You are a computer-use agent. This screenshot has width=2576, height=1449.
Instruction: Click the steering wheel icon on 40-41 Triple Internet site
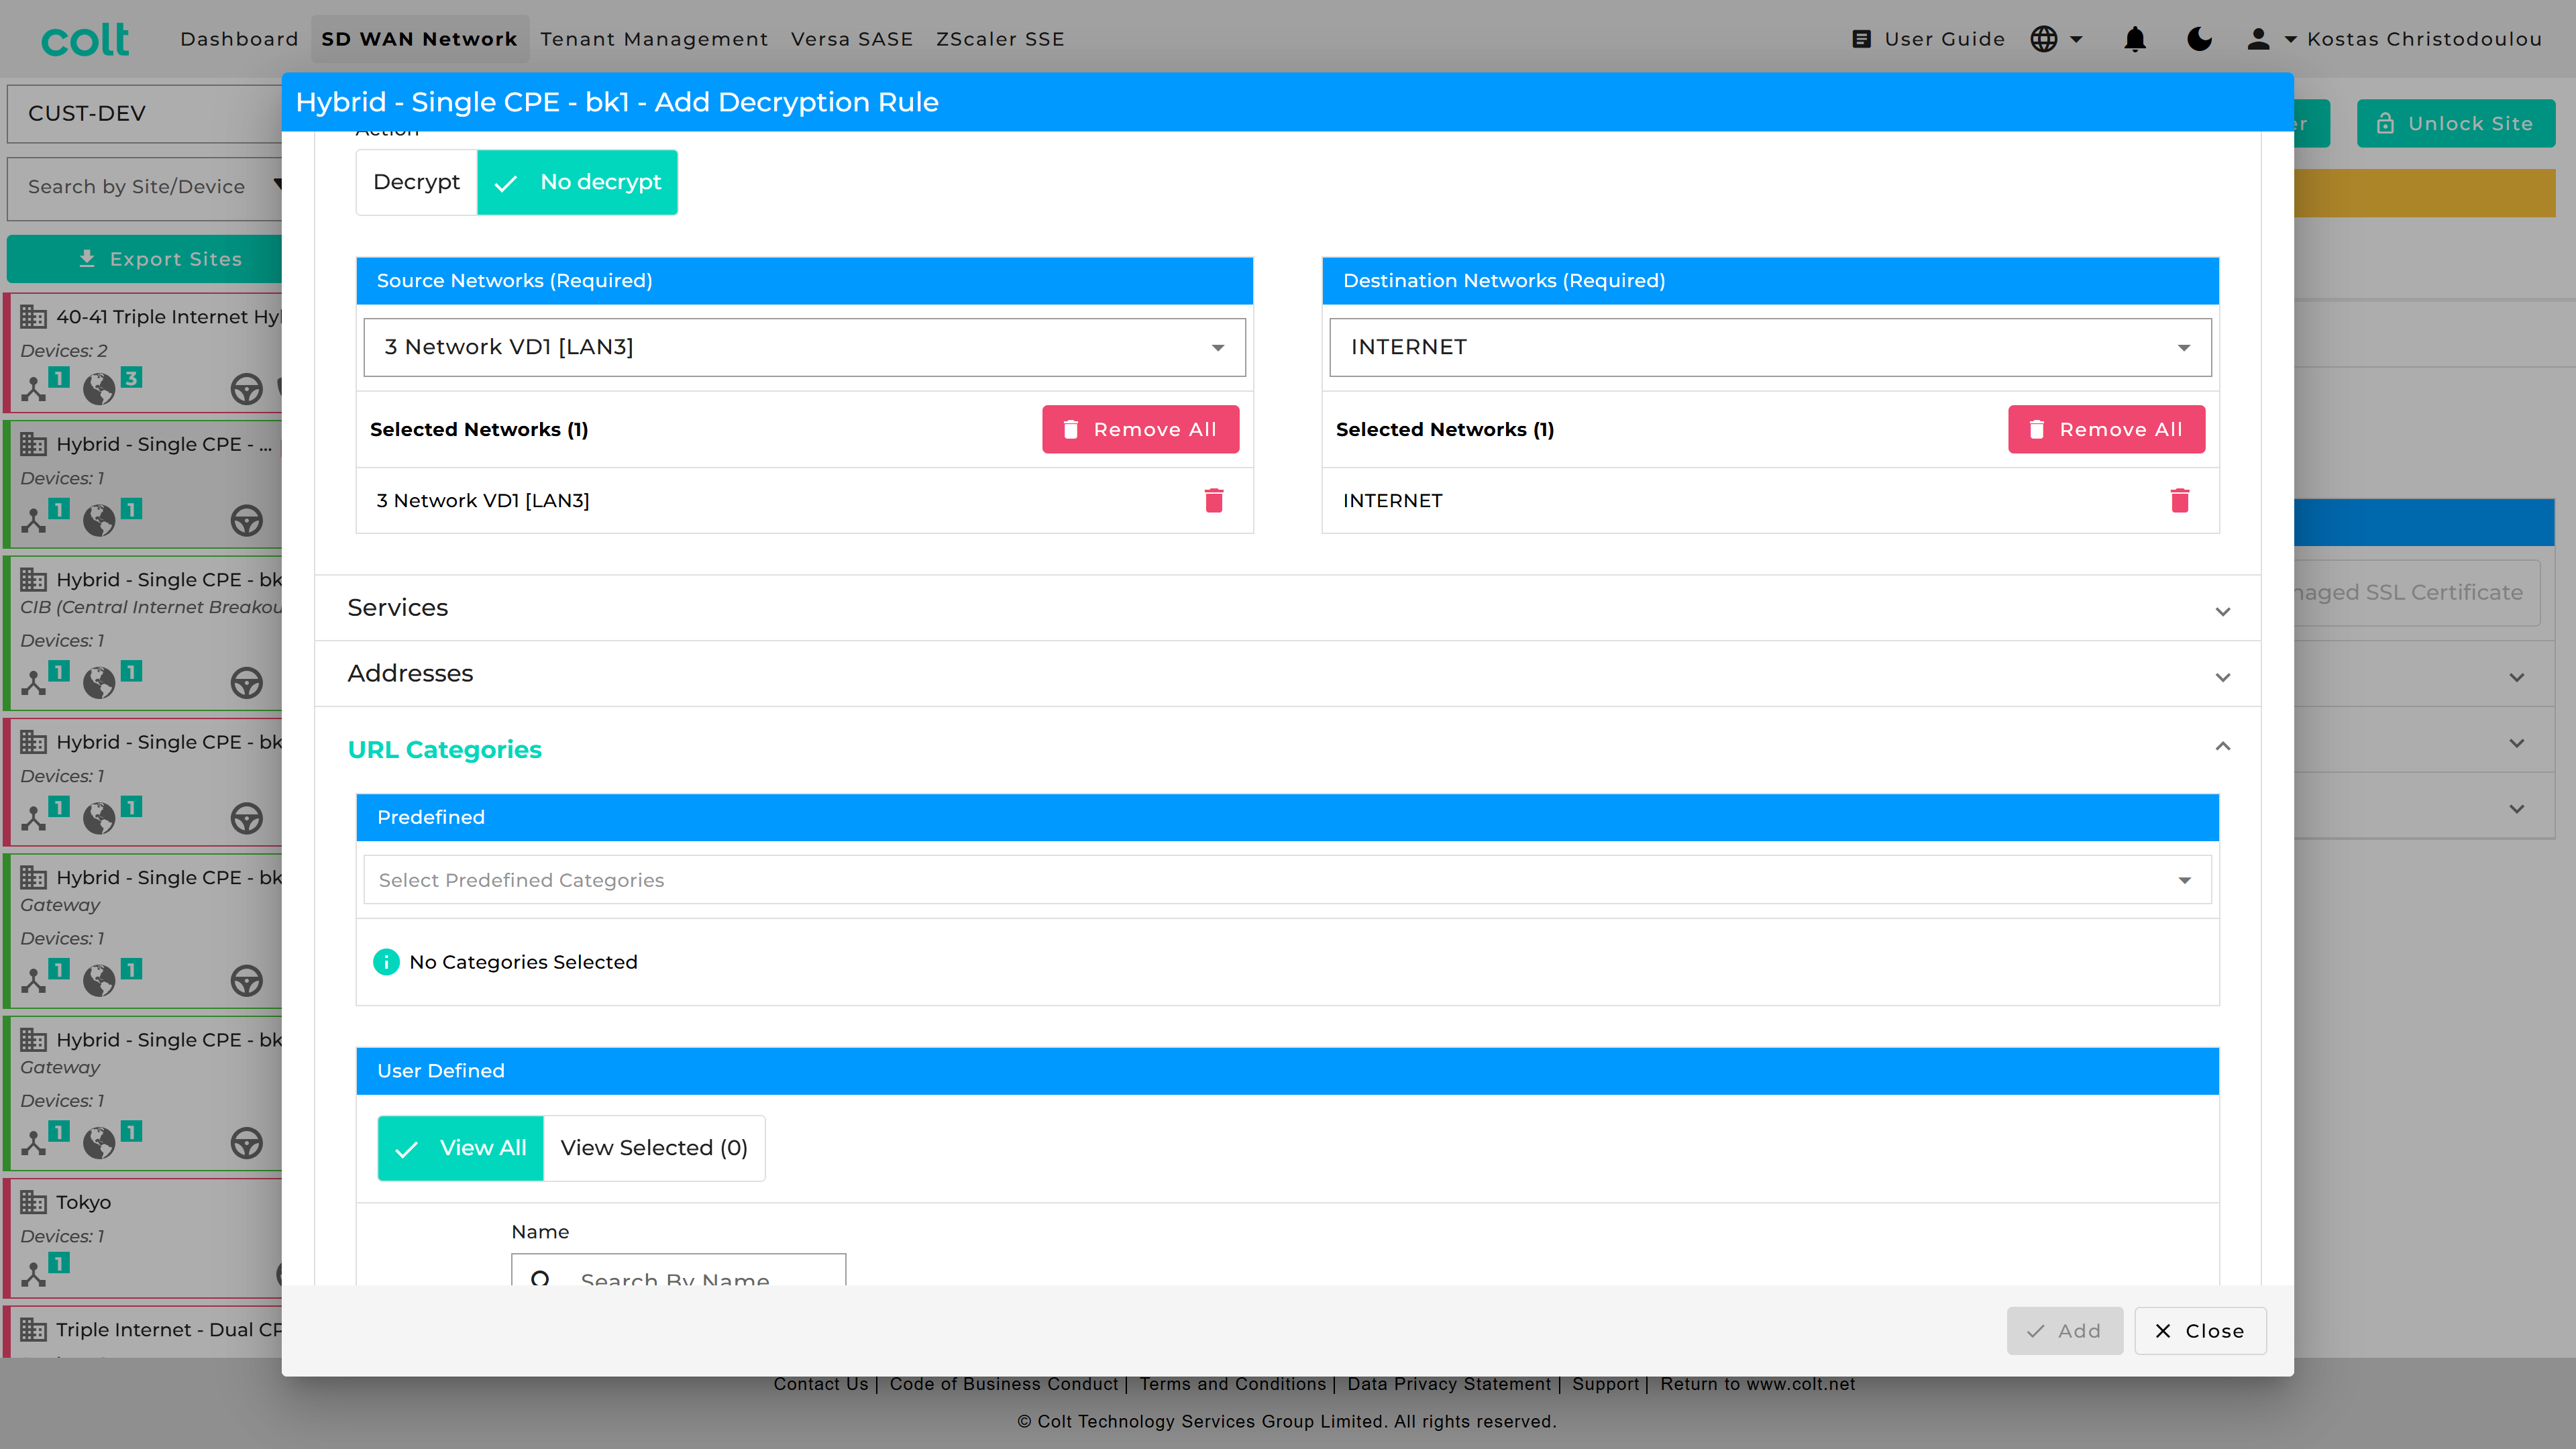(246, 388)
